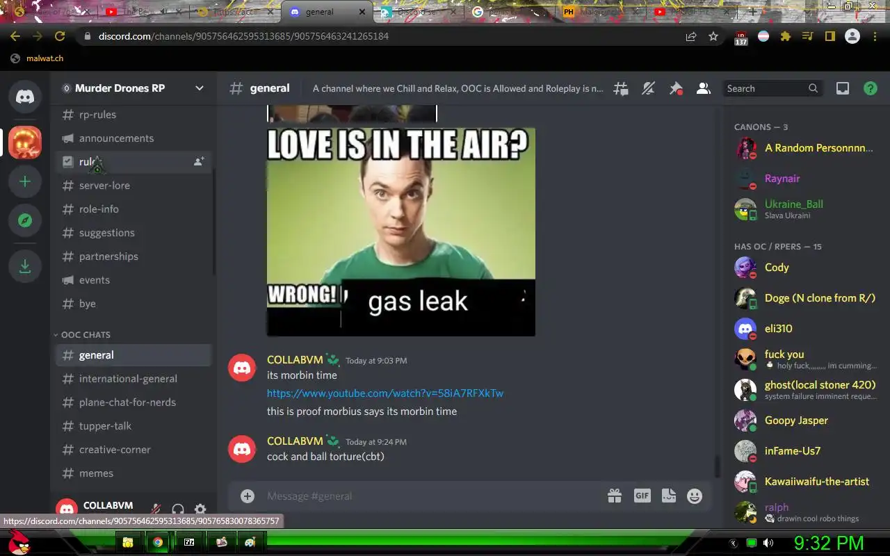Open Angry Birds start button
This screenshot has height=556, width=890.
coord(19,541)
